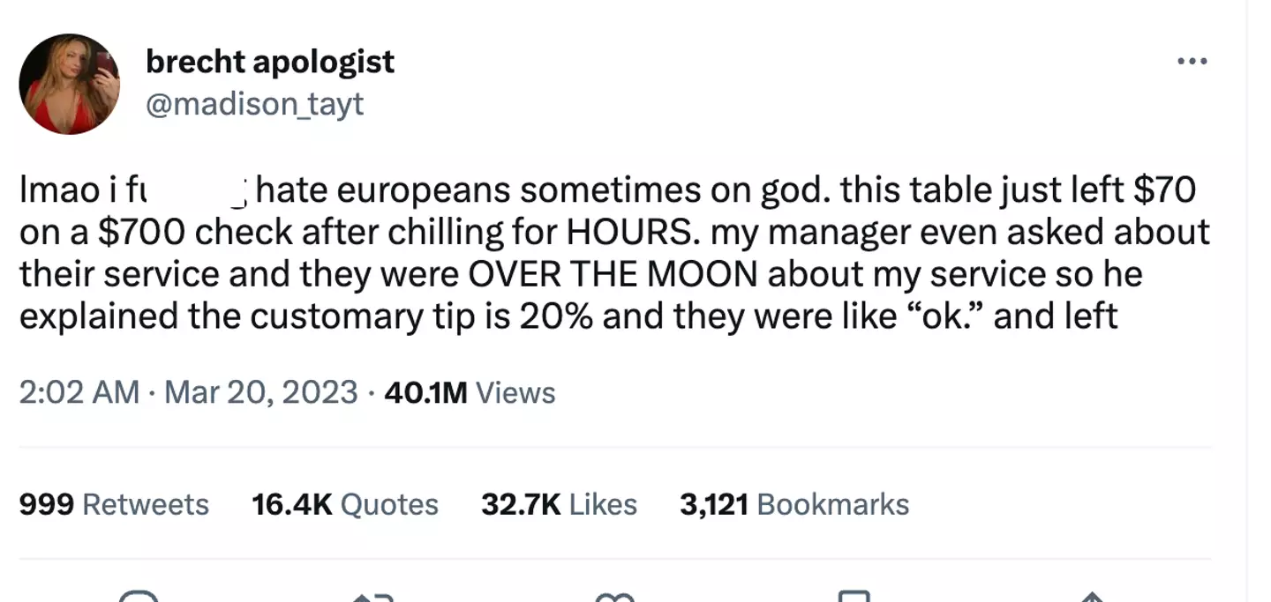Retweet this post using the retweet icon
This screenshot has width=1271, height=602.
coord(372,598)
